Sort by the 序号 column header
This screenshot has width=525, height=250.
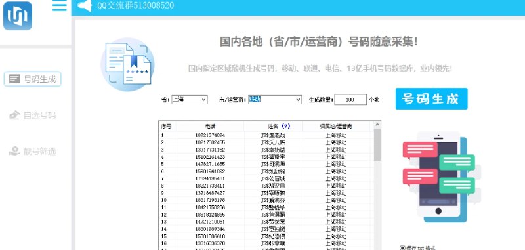167,126
